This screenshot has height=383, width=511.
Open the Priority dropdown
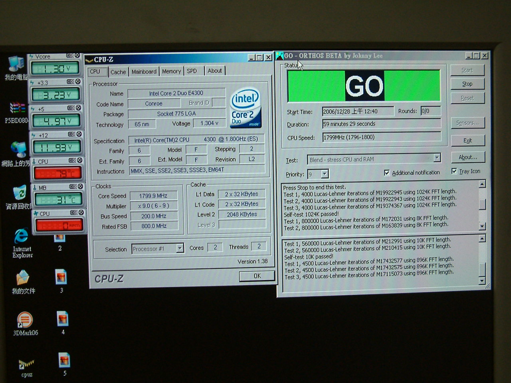(x=325, y=174)
